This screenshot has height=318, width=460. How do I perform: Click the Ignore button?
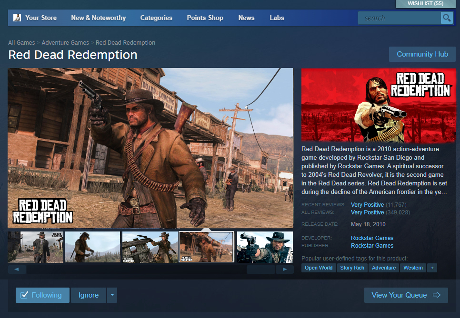pyautogui.click(x=88, y=295)
